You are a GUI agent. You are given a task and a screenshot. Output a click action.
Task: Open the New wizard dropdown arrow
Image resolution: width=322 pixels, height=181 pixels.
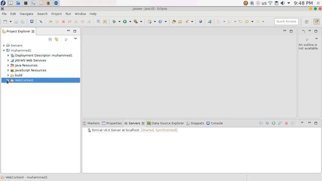click(x=11, y=22)
